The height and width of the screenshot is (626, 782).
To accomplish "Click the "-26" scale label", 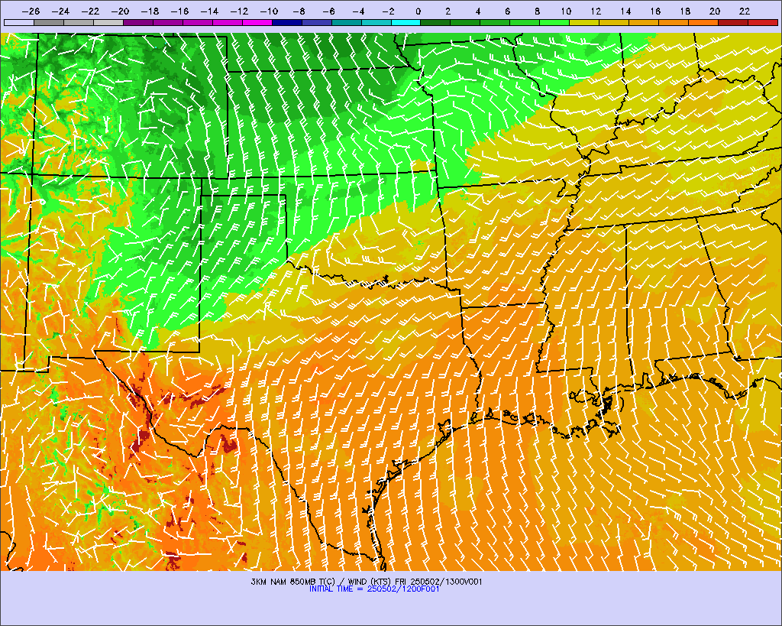I will click(31, 11).
